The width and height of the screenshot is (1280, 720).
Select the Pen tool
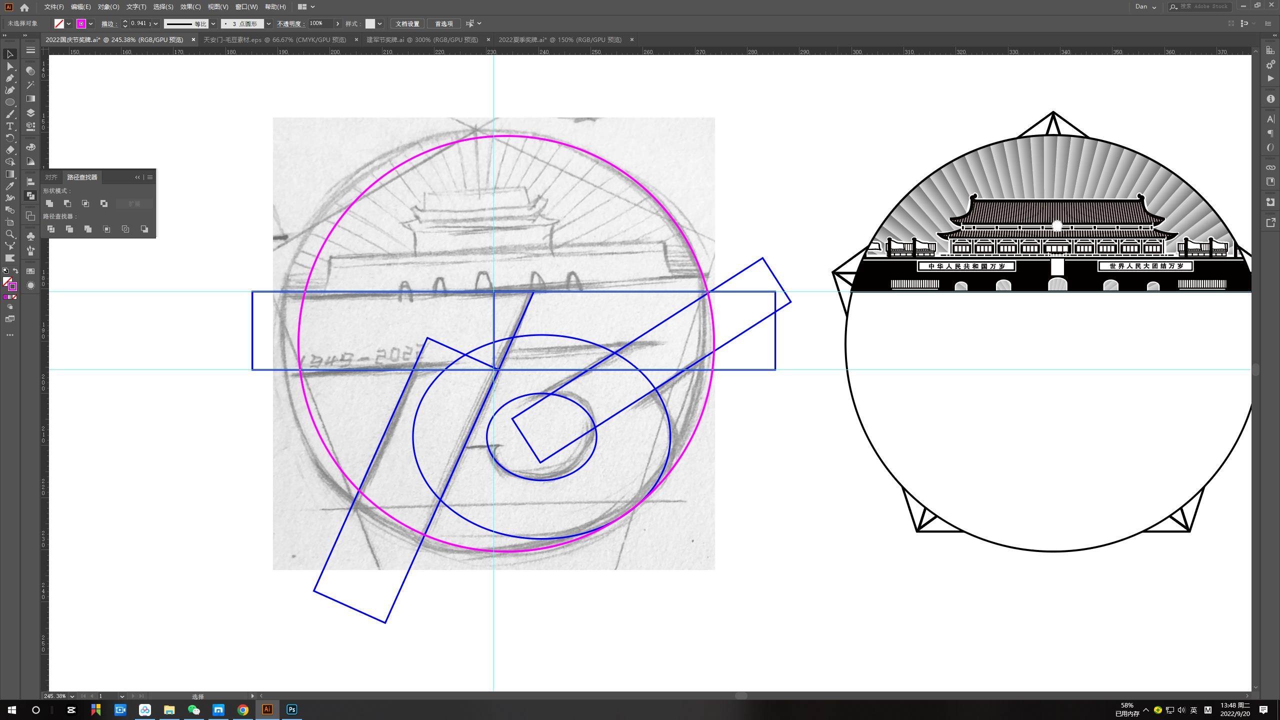pos(9,78)
